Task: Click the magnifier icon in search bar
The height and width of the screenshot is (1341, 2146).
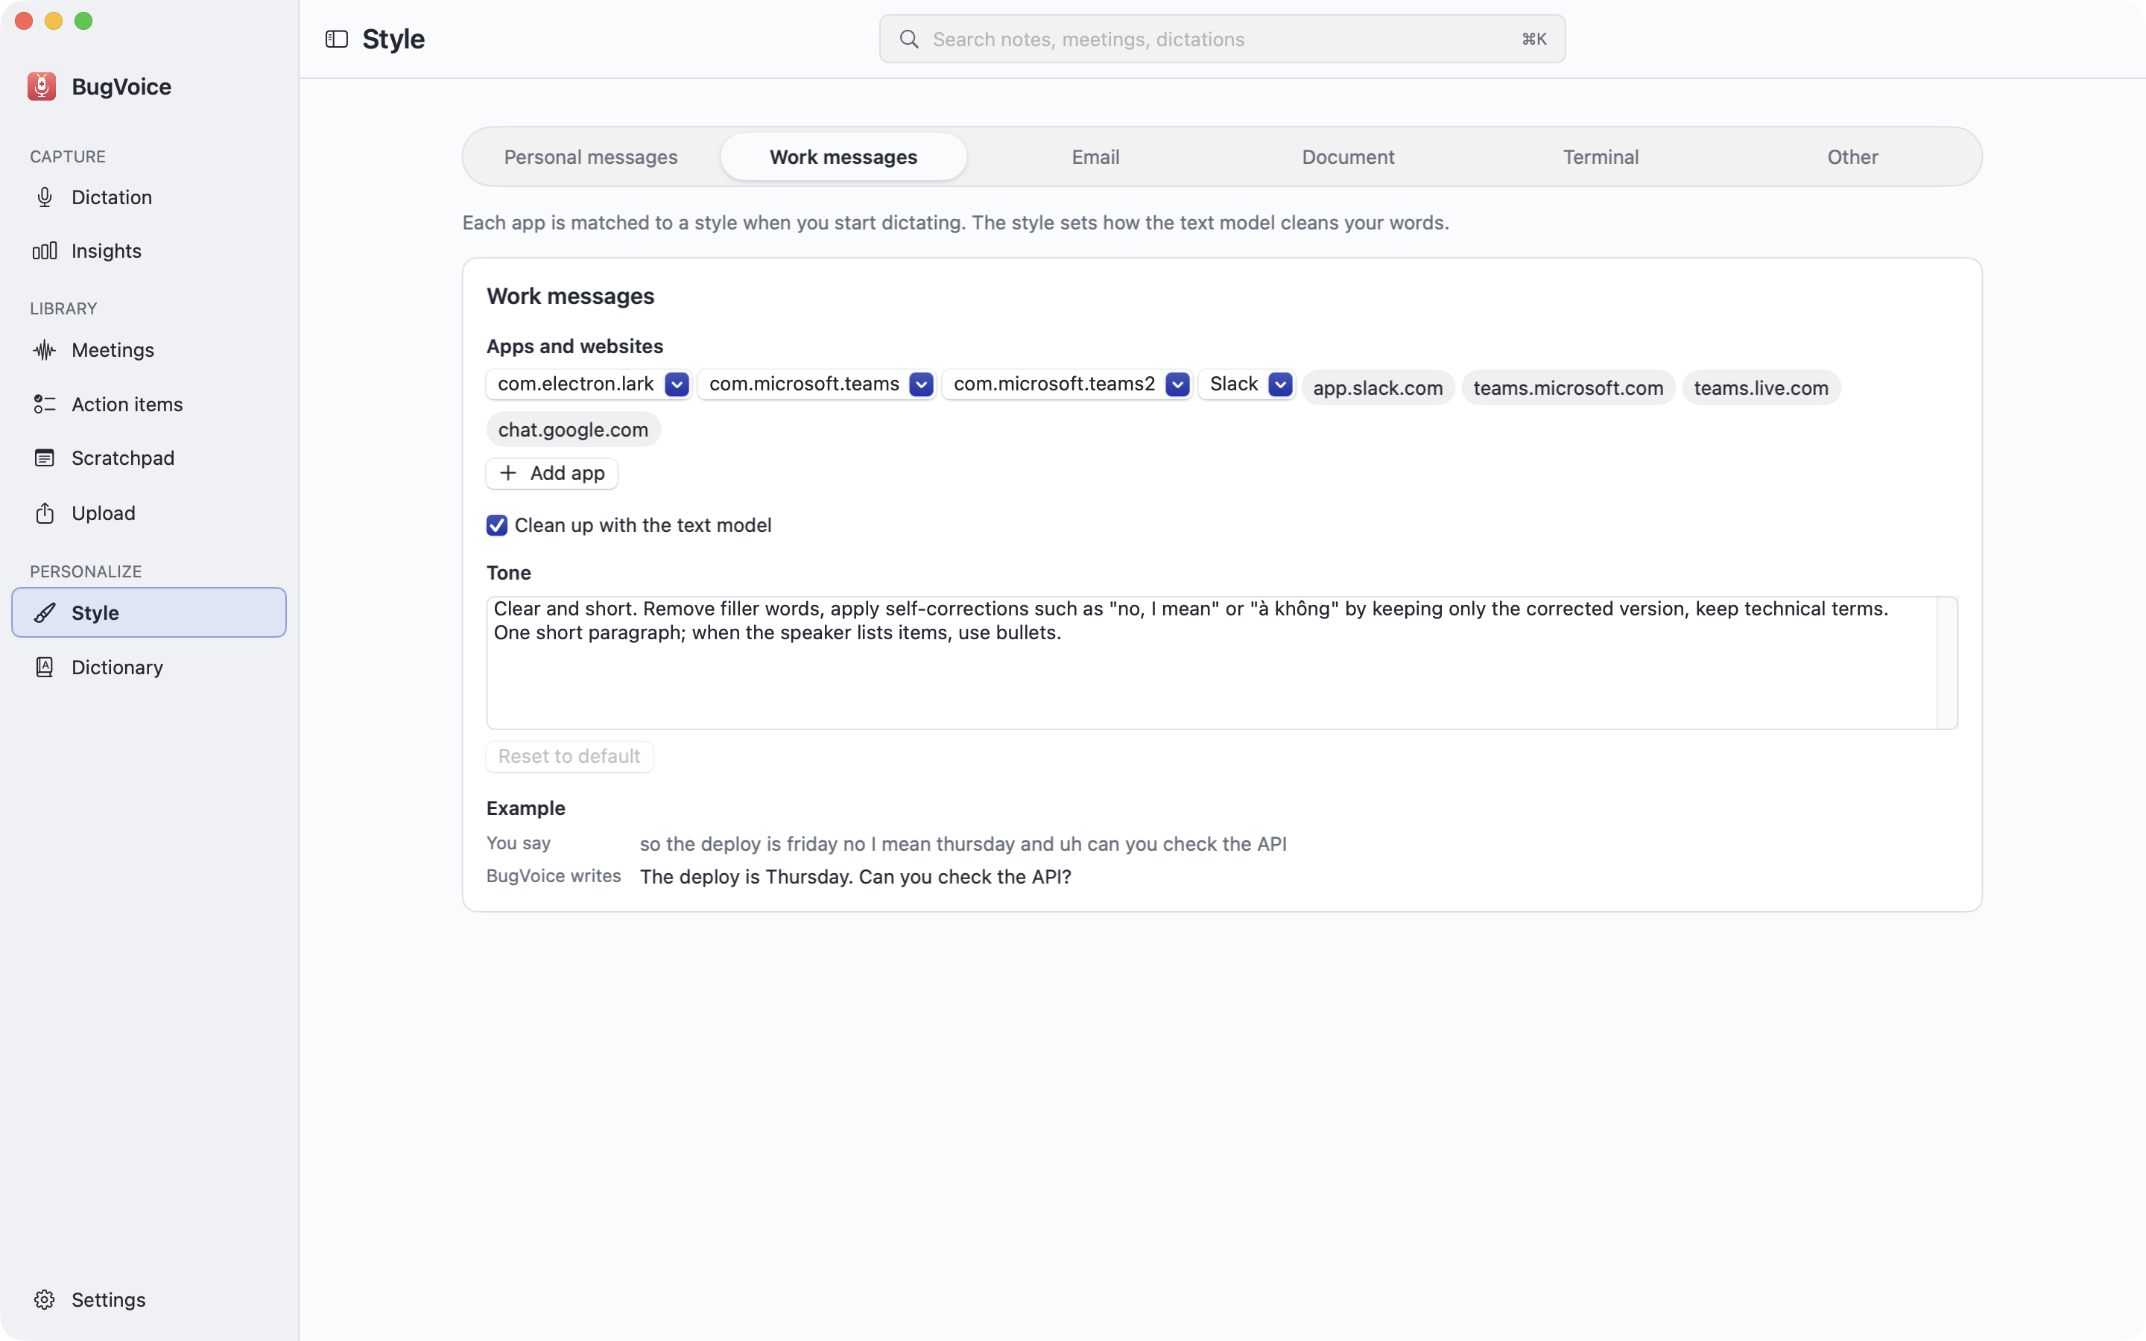Action: pos(909,39)
